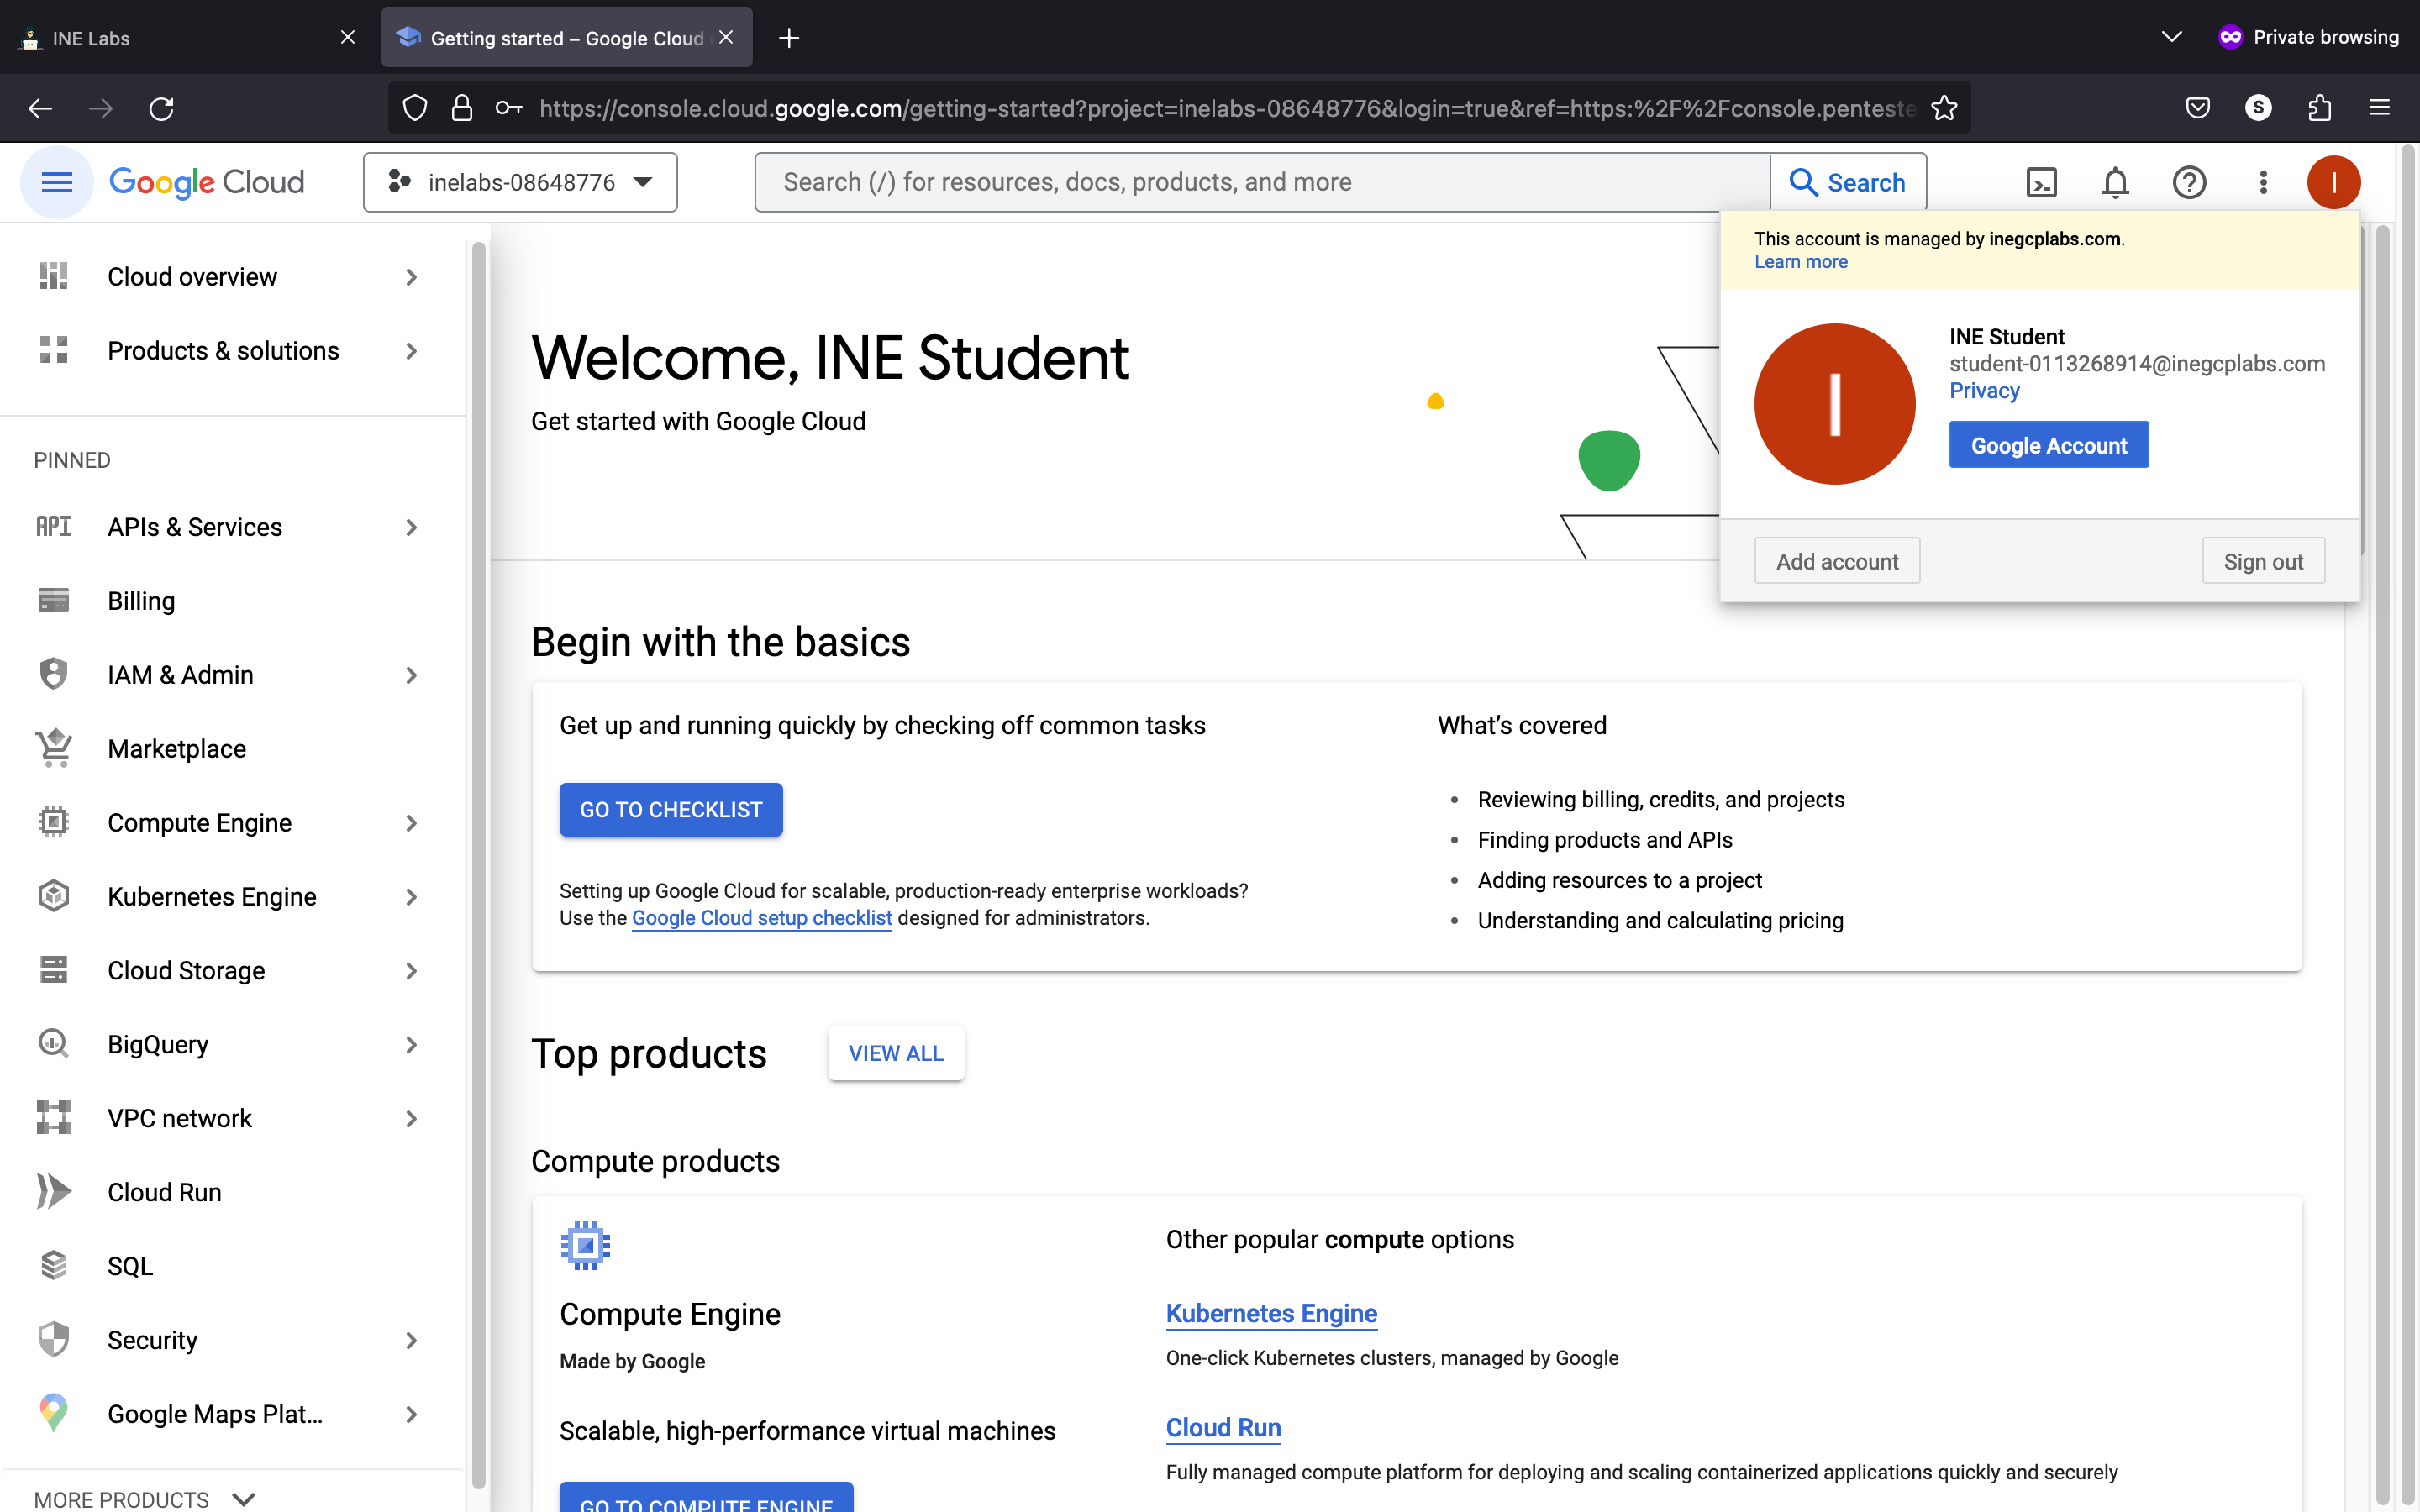Screen dimensions: 2420x1512
Task: Open the Kubernetes Engine link under compute options
Action: [1271, 1313]
